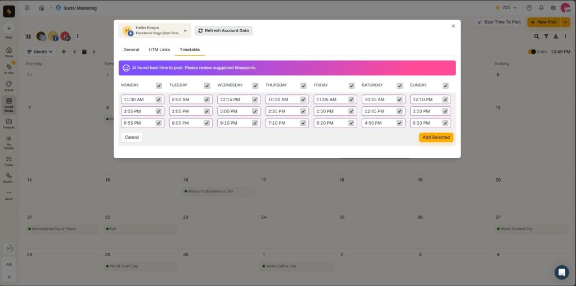This screenshot has width=576, height=286.
Task: Open the 721 credits dropdown
Action: click(x=506, y=8)
